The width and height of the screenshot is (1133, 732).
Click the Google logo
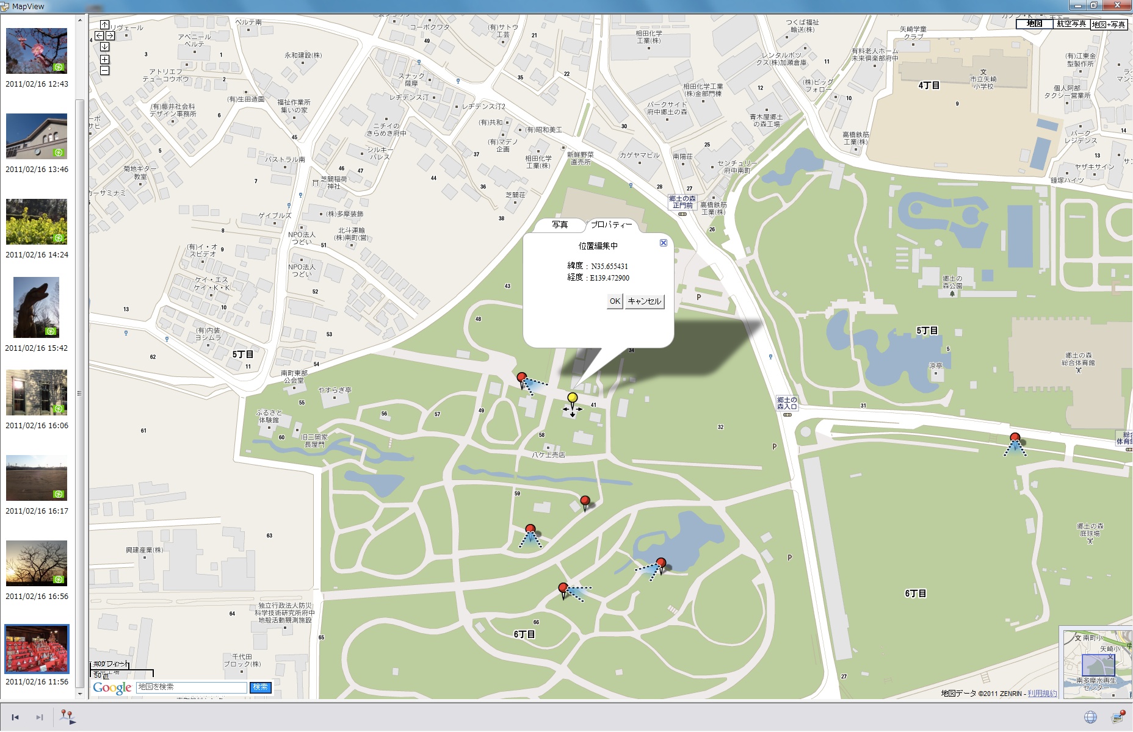click(112, 688)
